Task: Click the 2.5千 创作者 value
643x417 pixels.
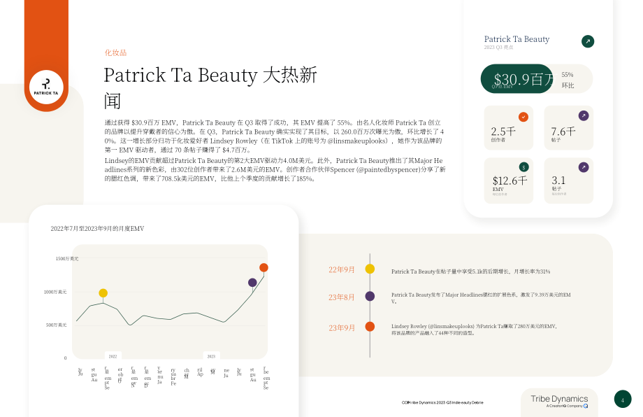Action: [503, 132]
